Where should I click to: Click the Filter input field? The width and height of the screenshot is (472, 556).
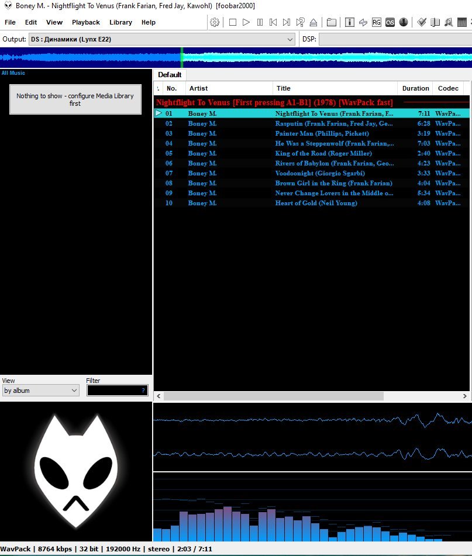pyautogui.click(x=114, y=391)
